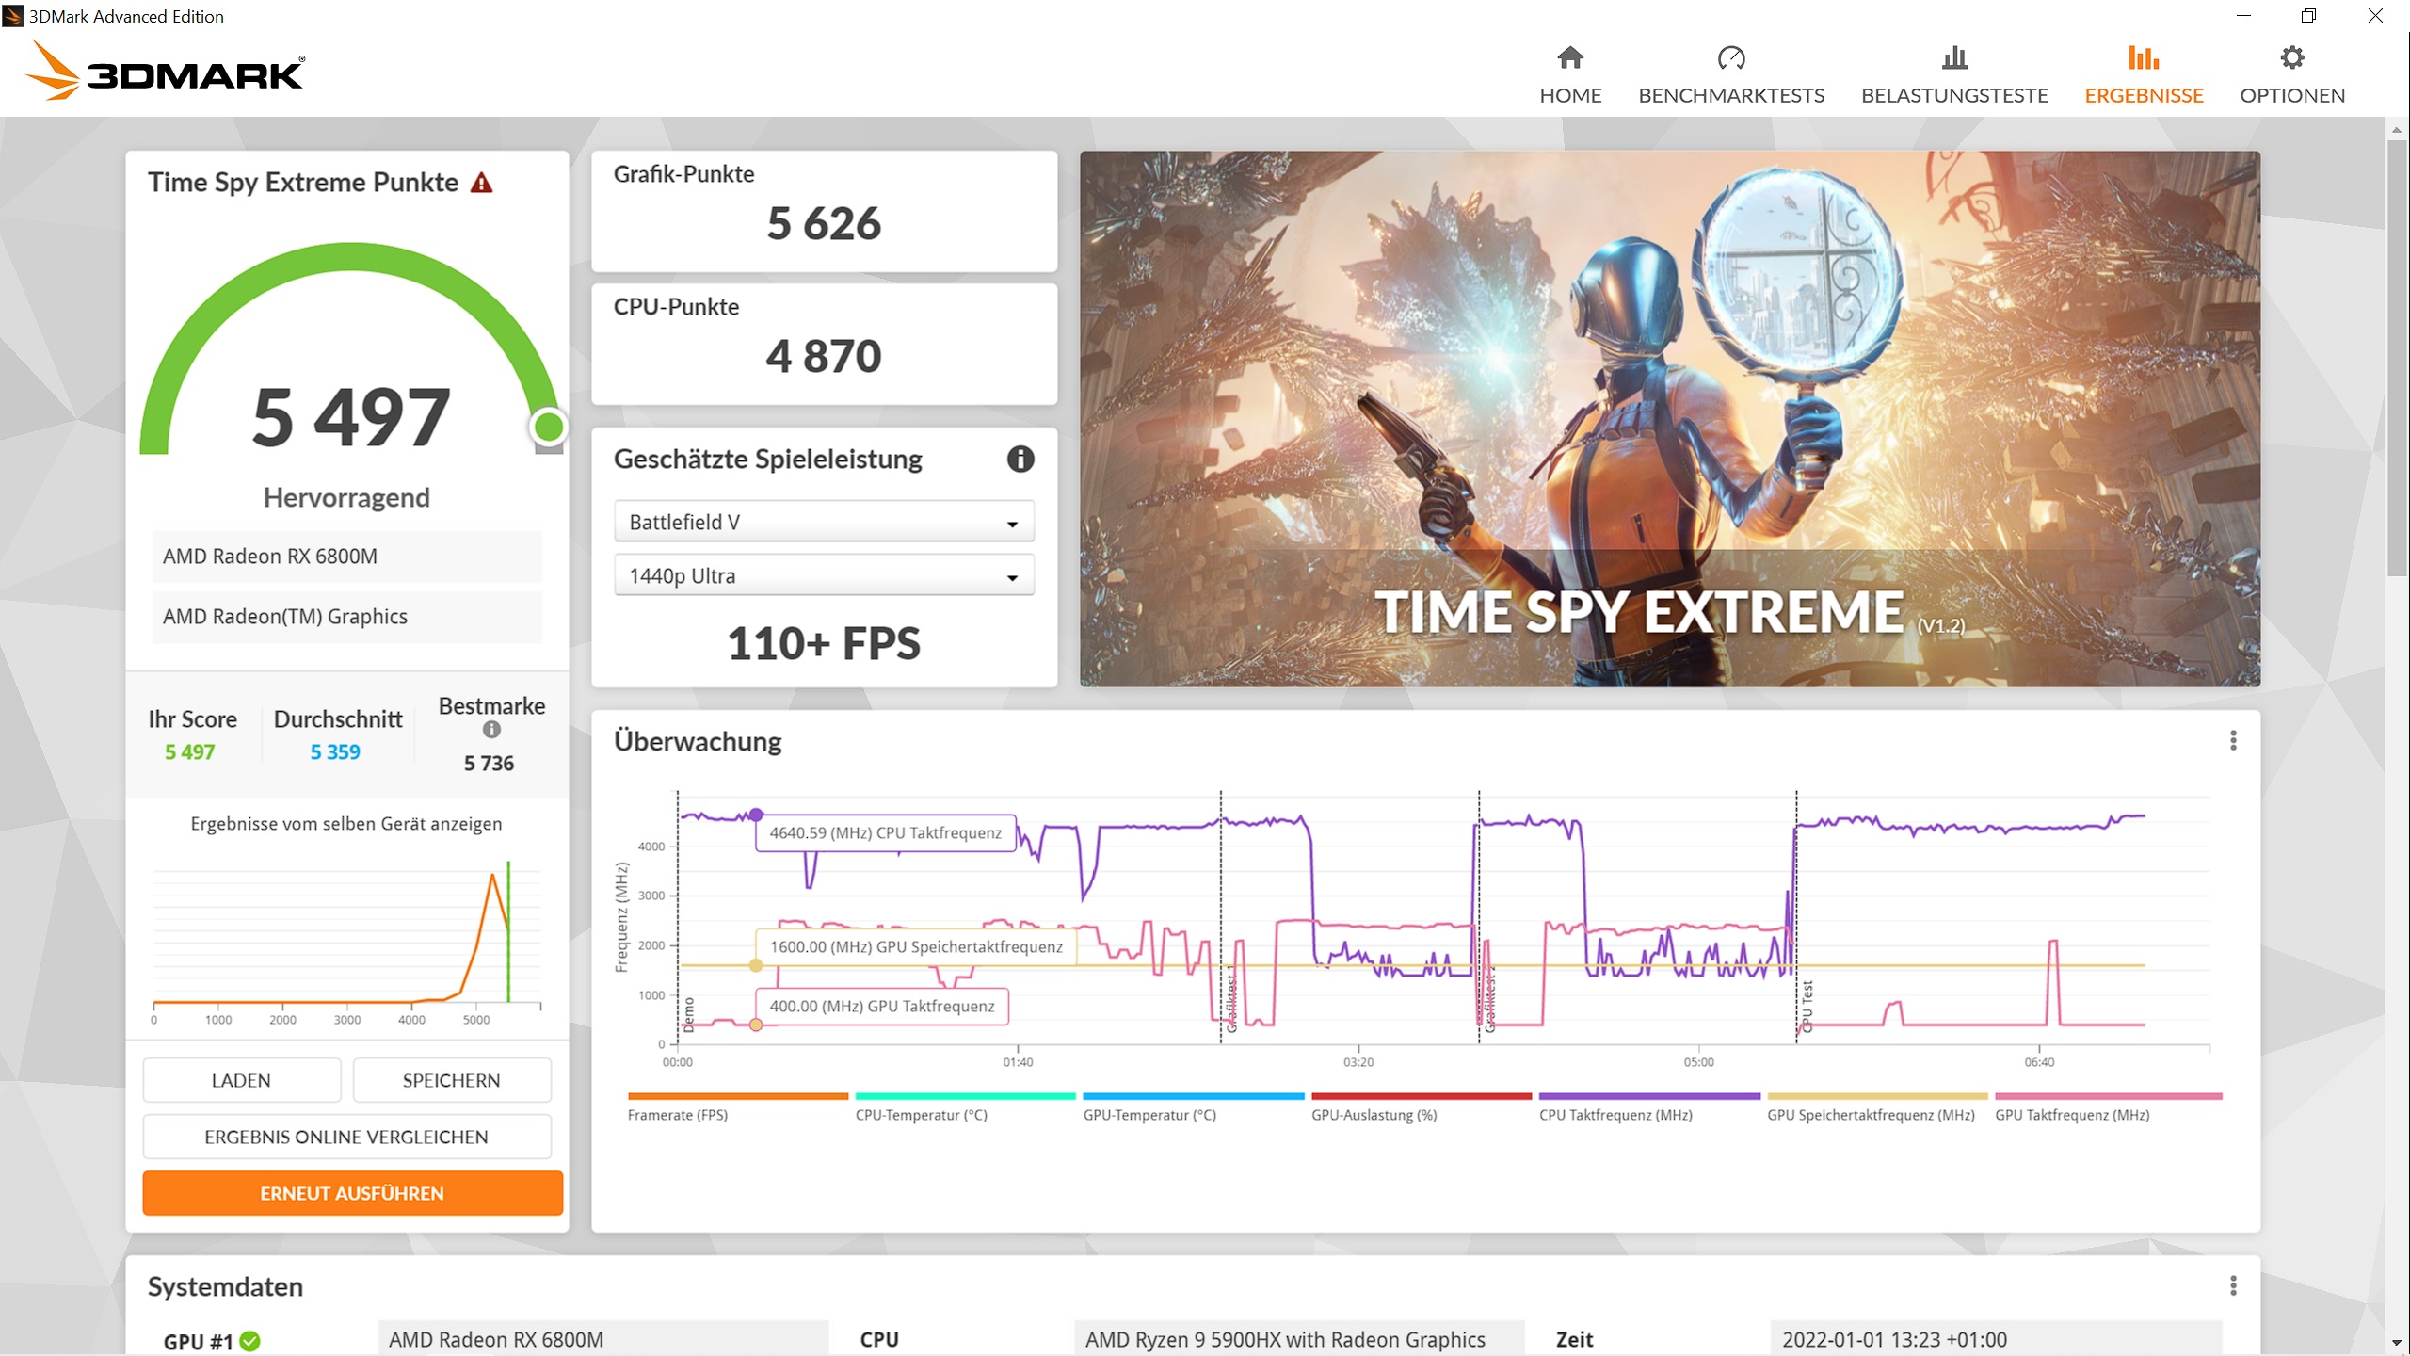This screenshot has width=2410, height=1356.
Task: Open the 1440p Ultra resolution dropdown
Action: click(824, 576)
